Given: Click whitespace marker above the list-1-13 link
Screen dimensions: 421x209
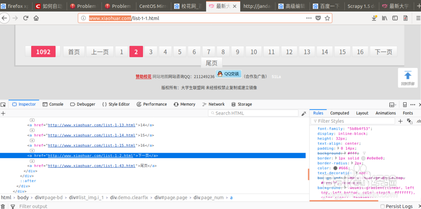Looking at the screenshot, I should [x=32, y=120].
